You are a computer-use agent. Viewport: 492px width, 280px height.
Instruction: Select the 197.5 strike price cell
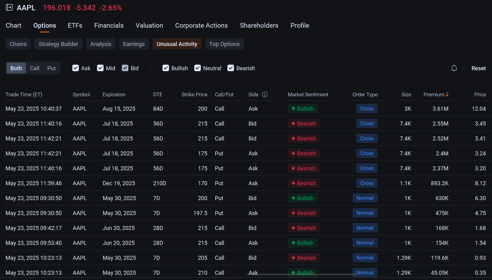pyautogui.click(x=200, y=213)
